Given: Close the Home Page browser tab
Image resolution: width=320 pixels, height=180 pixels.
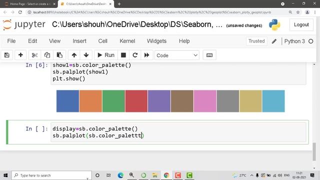Looking at the screenshot, I should pos(54,4).
